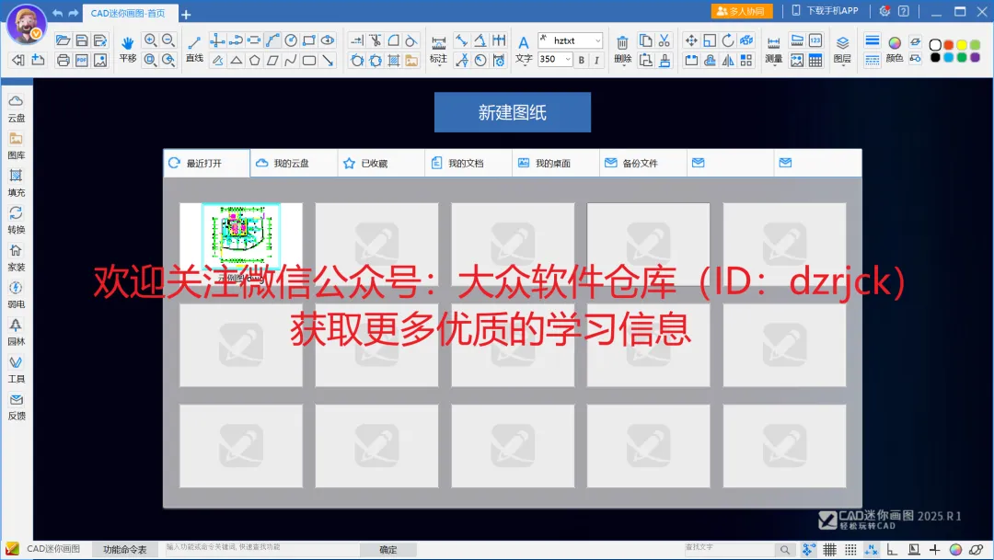This screenshot has height=560, width=994.
Task: Select the circle drawing tool
Action: coord(291,40)
